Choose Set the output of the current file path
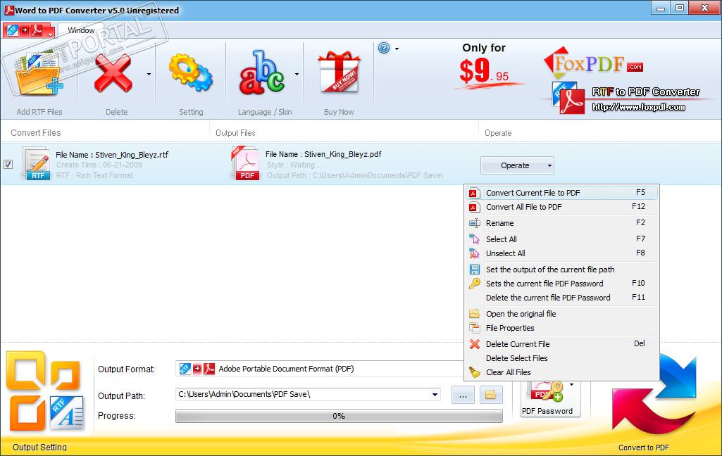This screenshot has height=456, width=722. click(x=562, y=270)
